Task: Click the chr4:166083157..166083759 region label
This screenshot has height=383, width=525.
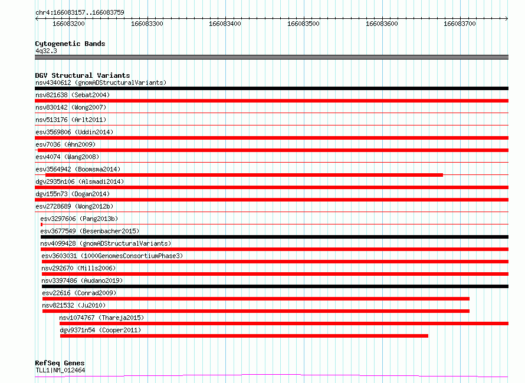Action: point(80,12)
